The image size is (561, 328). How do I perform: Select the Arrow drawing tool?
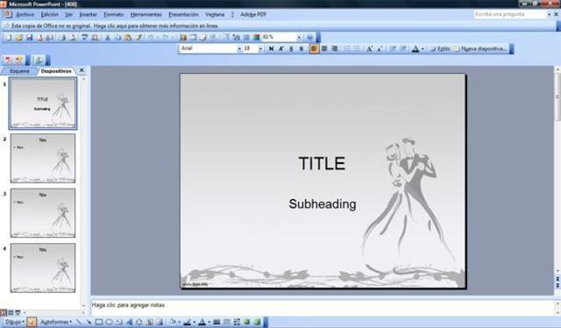point(89,322)
